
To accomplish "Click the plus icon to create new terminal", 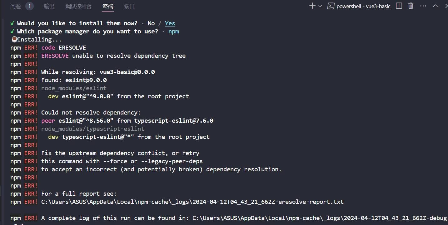I will pos(312,6).
